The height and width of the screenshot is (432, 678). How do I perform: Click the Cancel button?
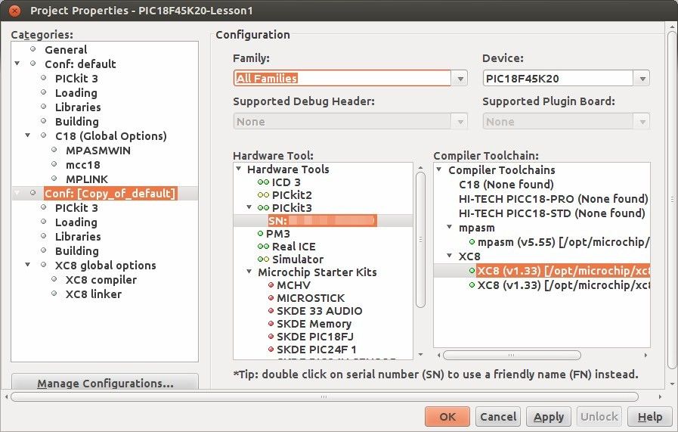tap(498, 416)
